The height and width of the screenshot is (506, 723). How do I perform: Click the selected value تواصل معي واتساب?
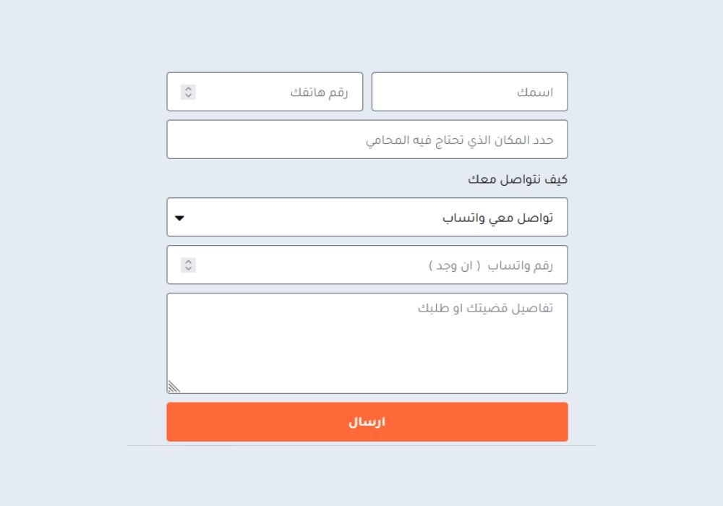(x=497, y=218)
